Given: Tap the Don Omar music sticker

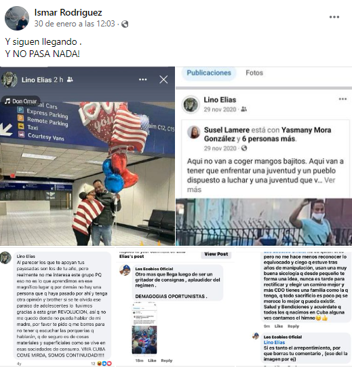Looking at the screenshot, I should pyautogui.click(x=21, y=101).
